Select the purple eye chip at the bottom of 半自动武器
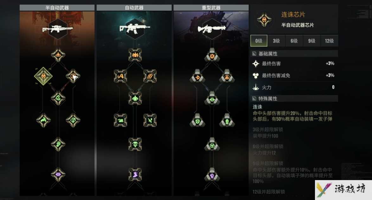Image resolution: width=372 pixels, height=200 pixels. [x=58, y=174]
